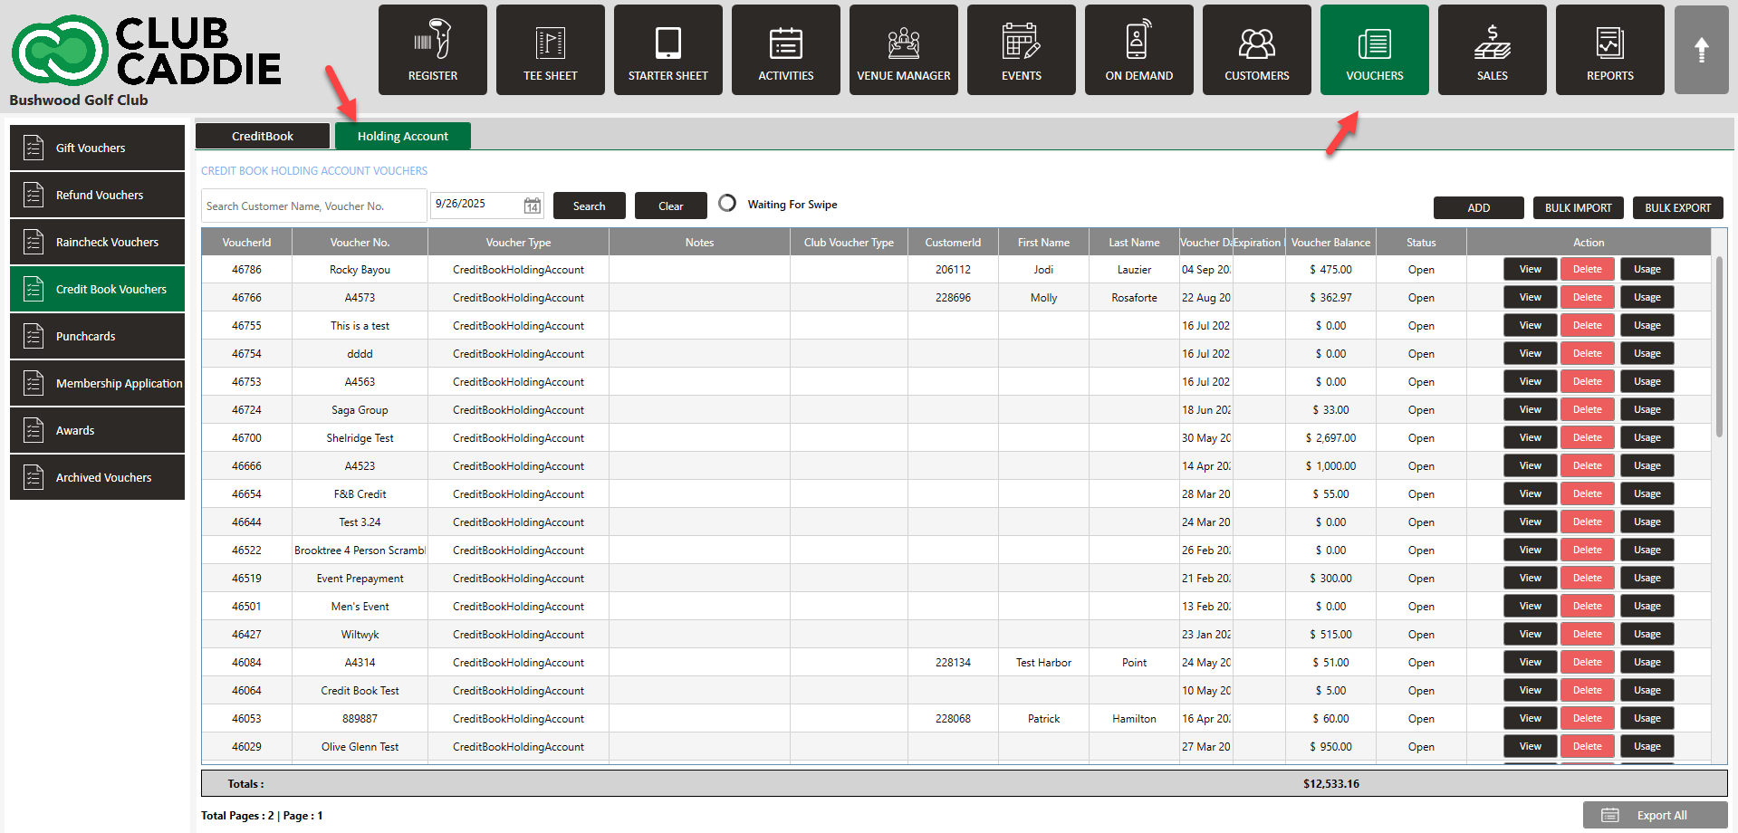Open the date picker calendar icon
The width and height of the screenshot is (1738, 833).
tap(533, 206)
